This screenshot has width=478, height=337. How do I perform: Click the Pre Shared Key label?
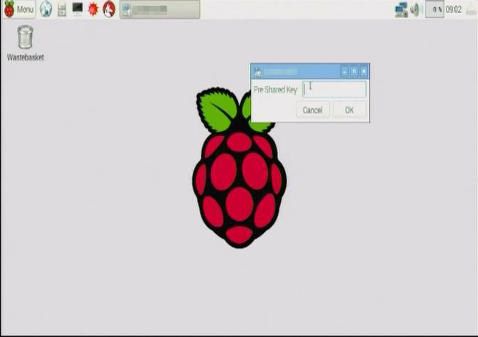click(x=275, y=90)
